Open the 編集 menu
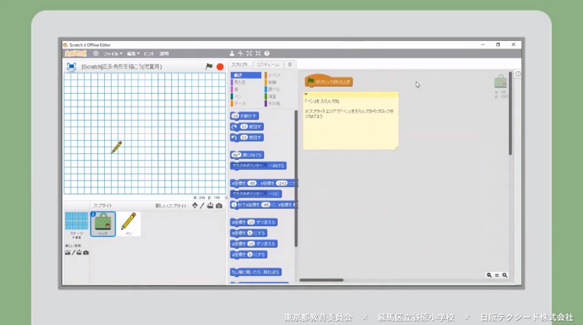Image resolution: width=583 pixels, height=325 pixels. 133,53
